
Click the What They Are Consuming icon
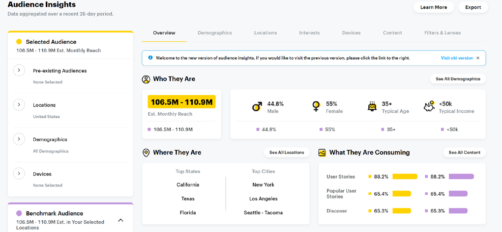(x=322, y=153)
